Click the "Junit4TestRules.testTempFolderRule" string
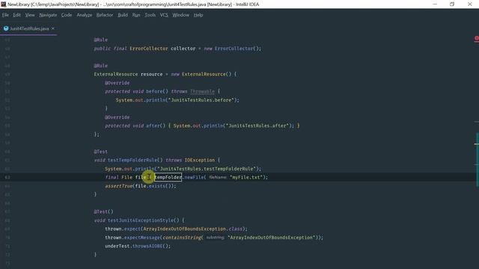479x269 pixels. tap(207, 169)
